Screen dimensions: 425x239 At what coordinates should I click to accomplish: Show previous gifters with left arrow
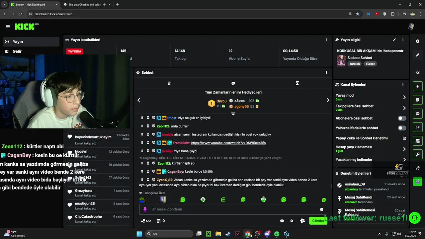pyautogui.click(x=139, y=100)
